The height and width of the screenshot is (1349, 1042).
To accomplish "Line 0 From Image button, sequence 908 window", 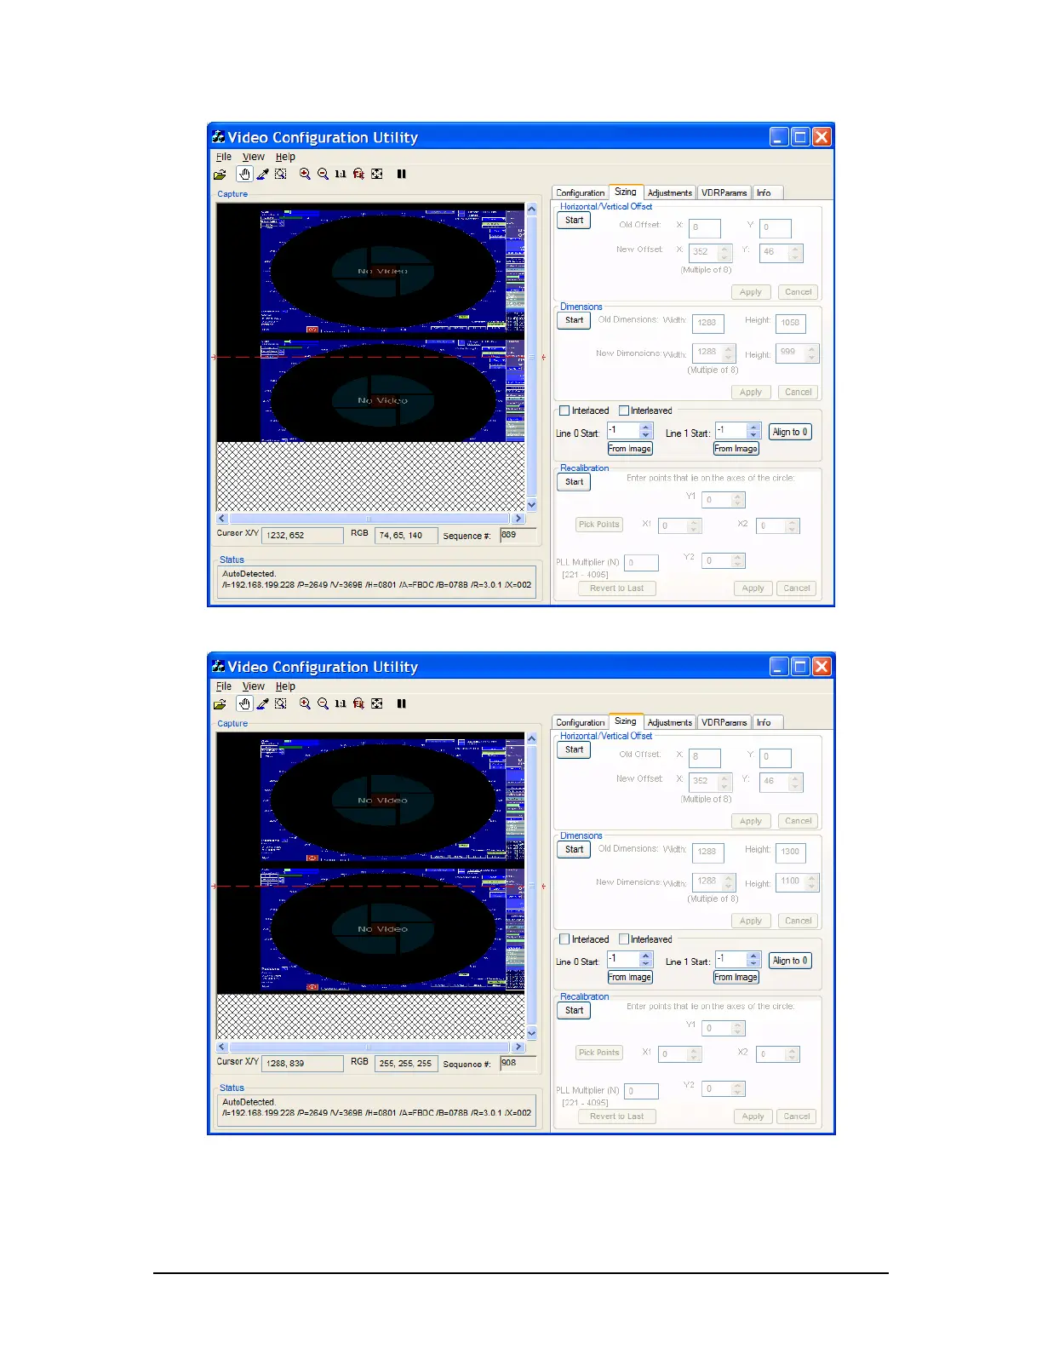I will tap(630, 978).
